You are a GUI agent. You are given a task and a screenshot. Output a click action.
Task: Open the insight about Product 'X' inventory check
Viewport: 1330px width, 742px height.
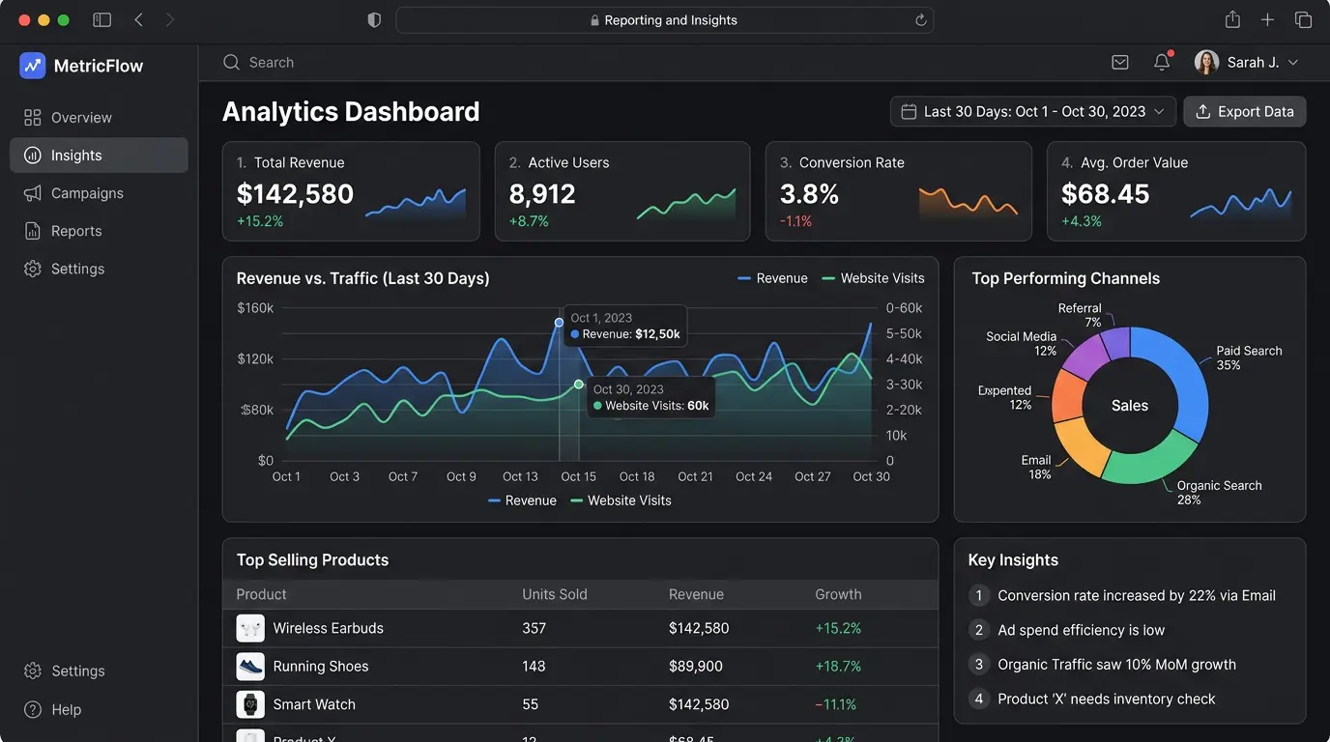point(1092,699)
